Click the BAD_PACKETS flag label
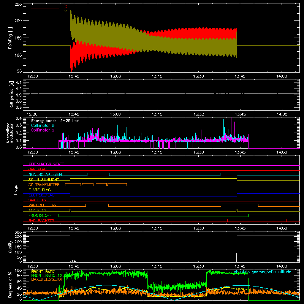 [41, 220]
